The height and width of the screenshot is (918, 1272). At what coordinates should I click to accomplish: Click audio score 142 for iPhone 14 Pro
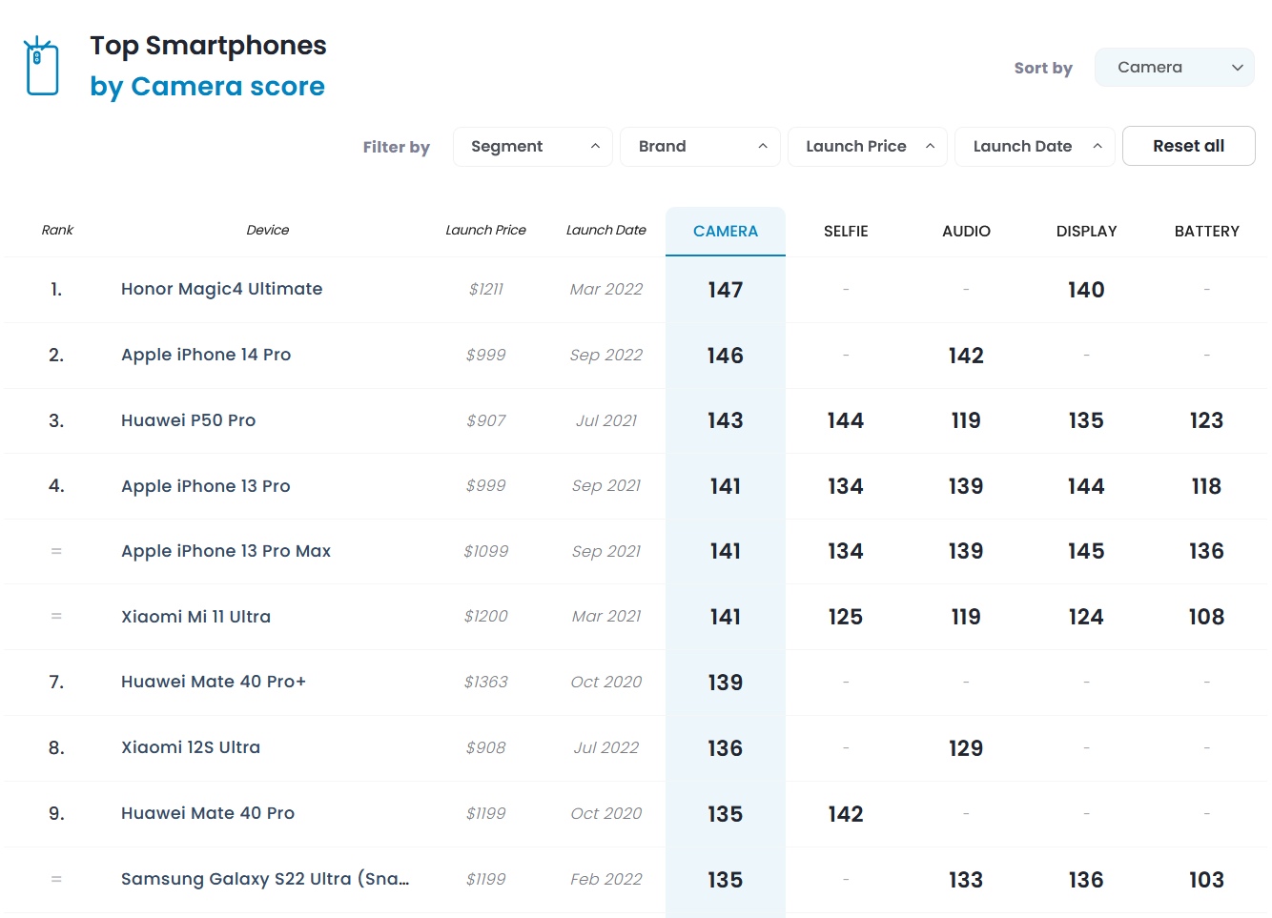[x=966, y=356]
